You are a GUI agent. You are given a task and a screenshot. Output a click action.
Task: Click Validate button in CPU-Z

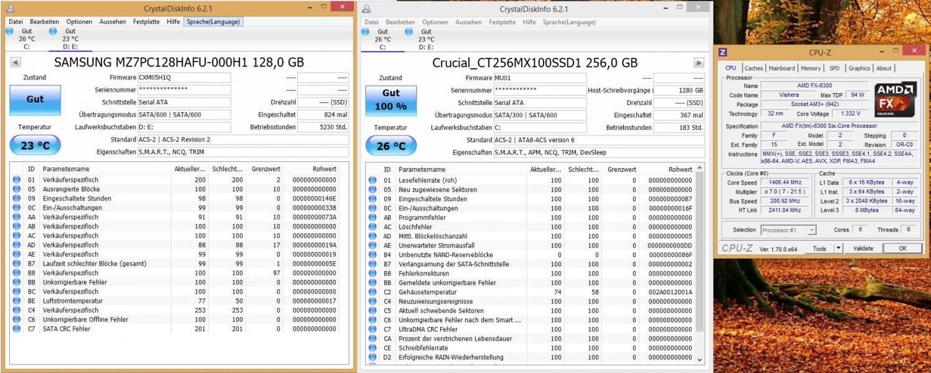coord(863,248)
